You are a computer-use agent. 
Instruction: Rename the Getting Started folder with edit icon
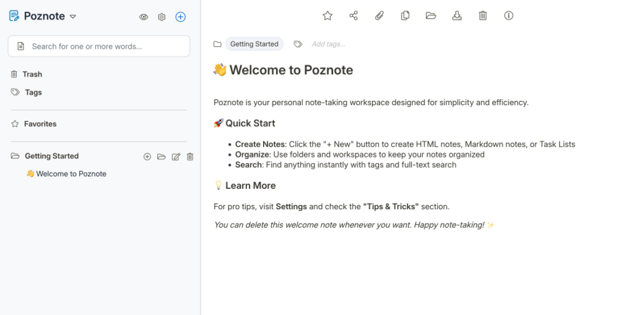[x=176, y=157]
